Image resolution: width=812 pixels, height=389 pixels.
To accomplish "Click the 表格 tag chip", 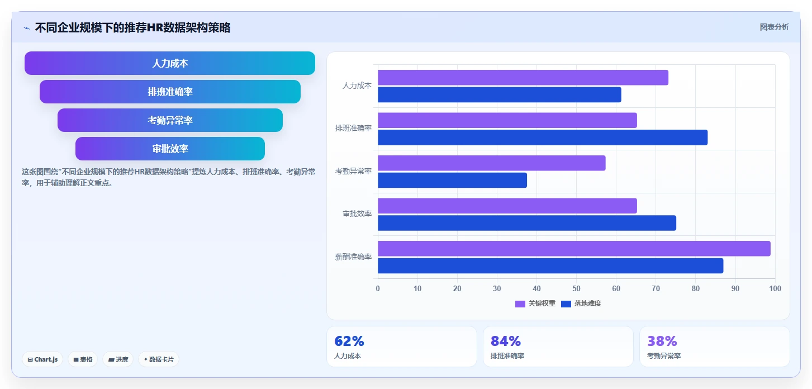I will (x=83, y=359).
